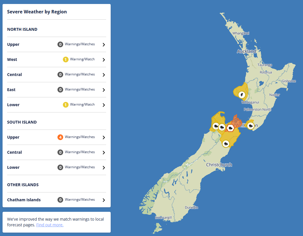
Task: Click Warnings/Watches text for South Island Lower
Action: click(x=80, y=167)
